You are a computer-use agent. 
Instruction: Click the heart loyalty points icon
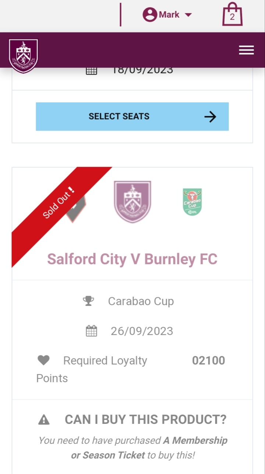click(43, 360)
